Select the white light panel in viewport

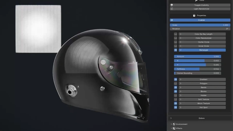[x=38, y=29]
